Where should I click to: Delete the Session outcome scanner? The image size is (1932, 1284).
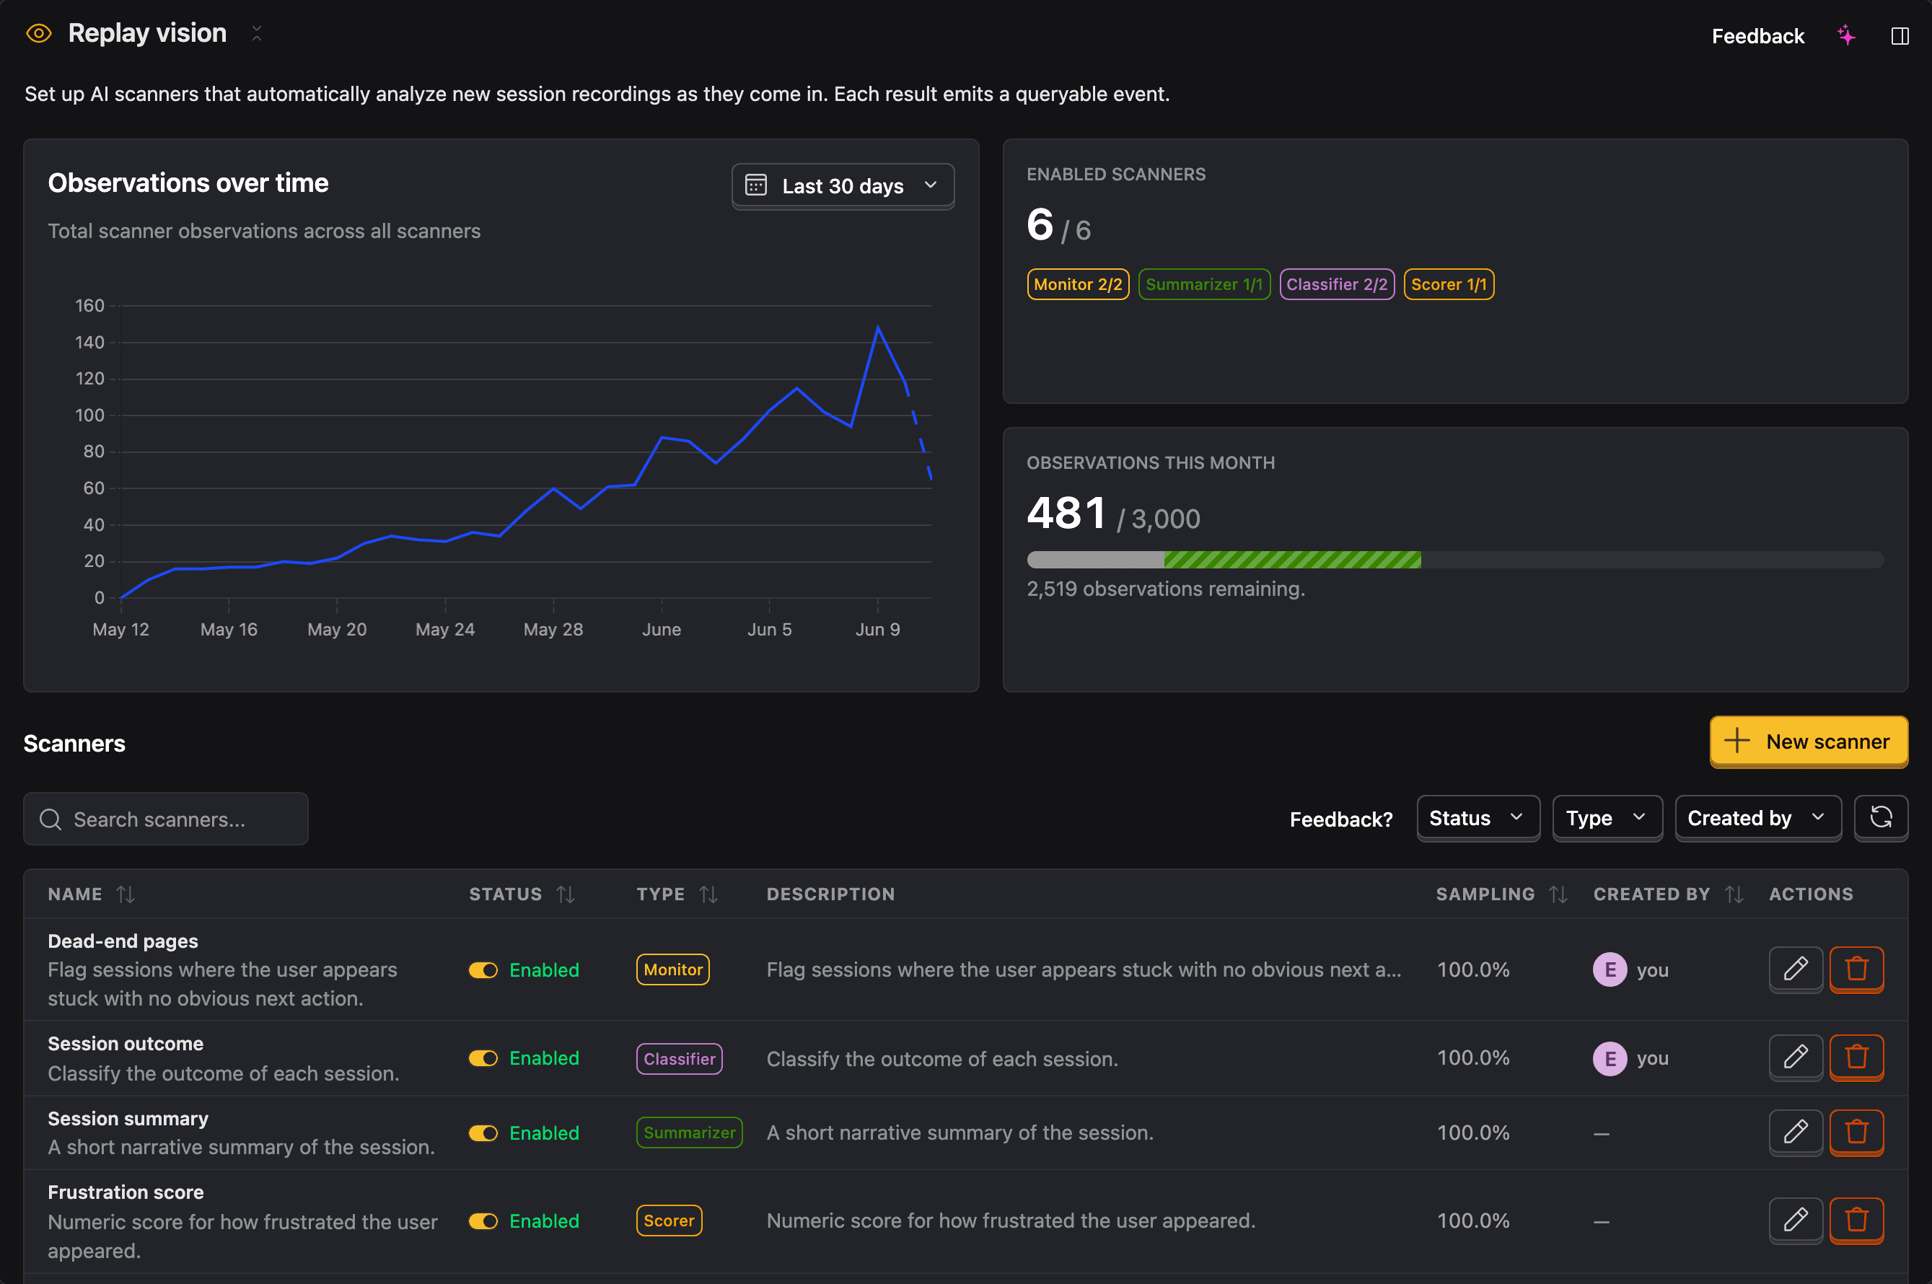tap(1857, 1057)
